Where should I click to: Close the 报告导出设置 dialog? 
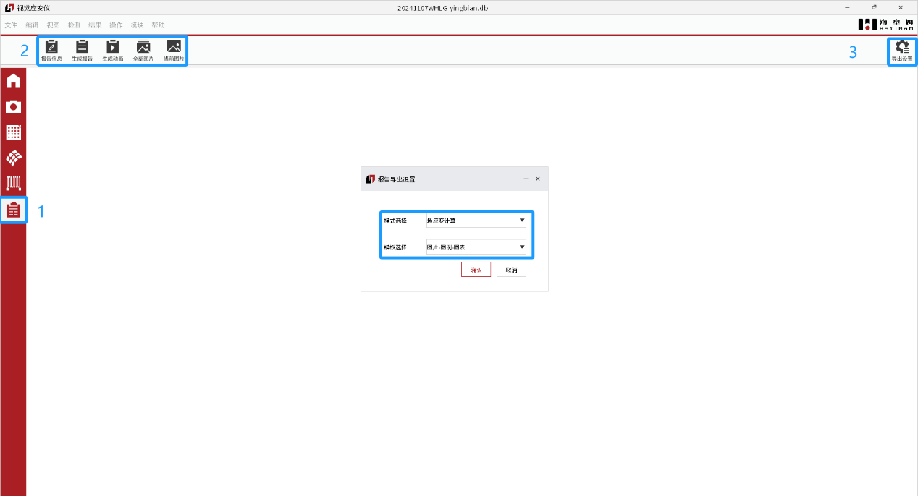pos(538,179)
